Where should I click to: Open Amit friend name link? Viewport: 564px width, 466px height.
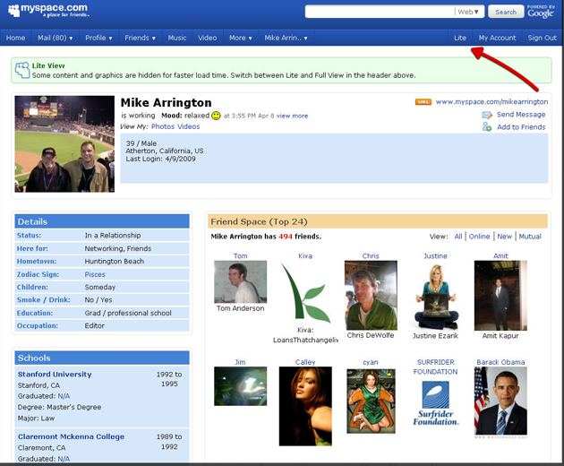(500, 256)
